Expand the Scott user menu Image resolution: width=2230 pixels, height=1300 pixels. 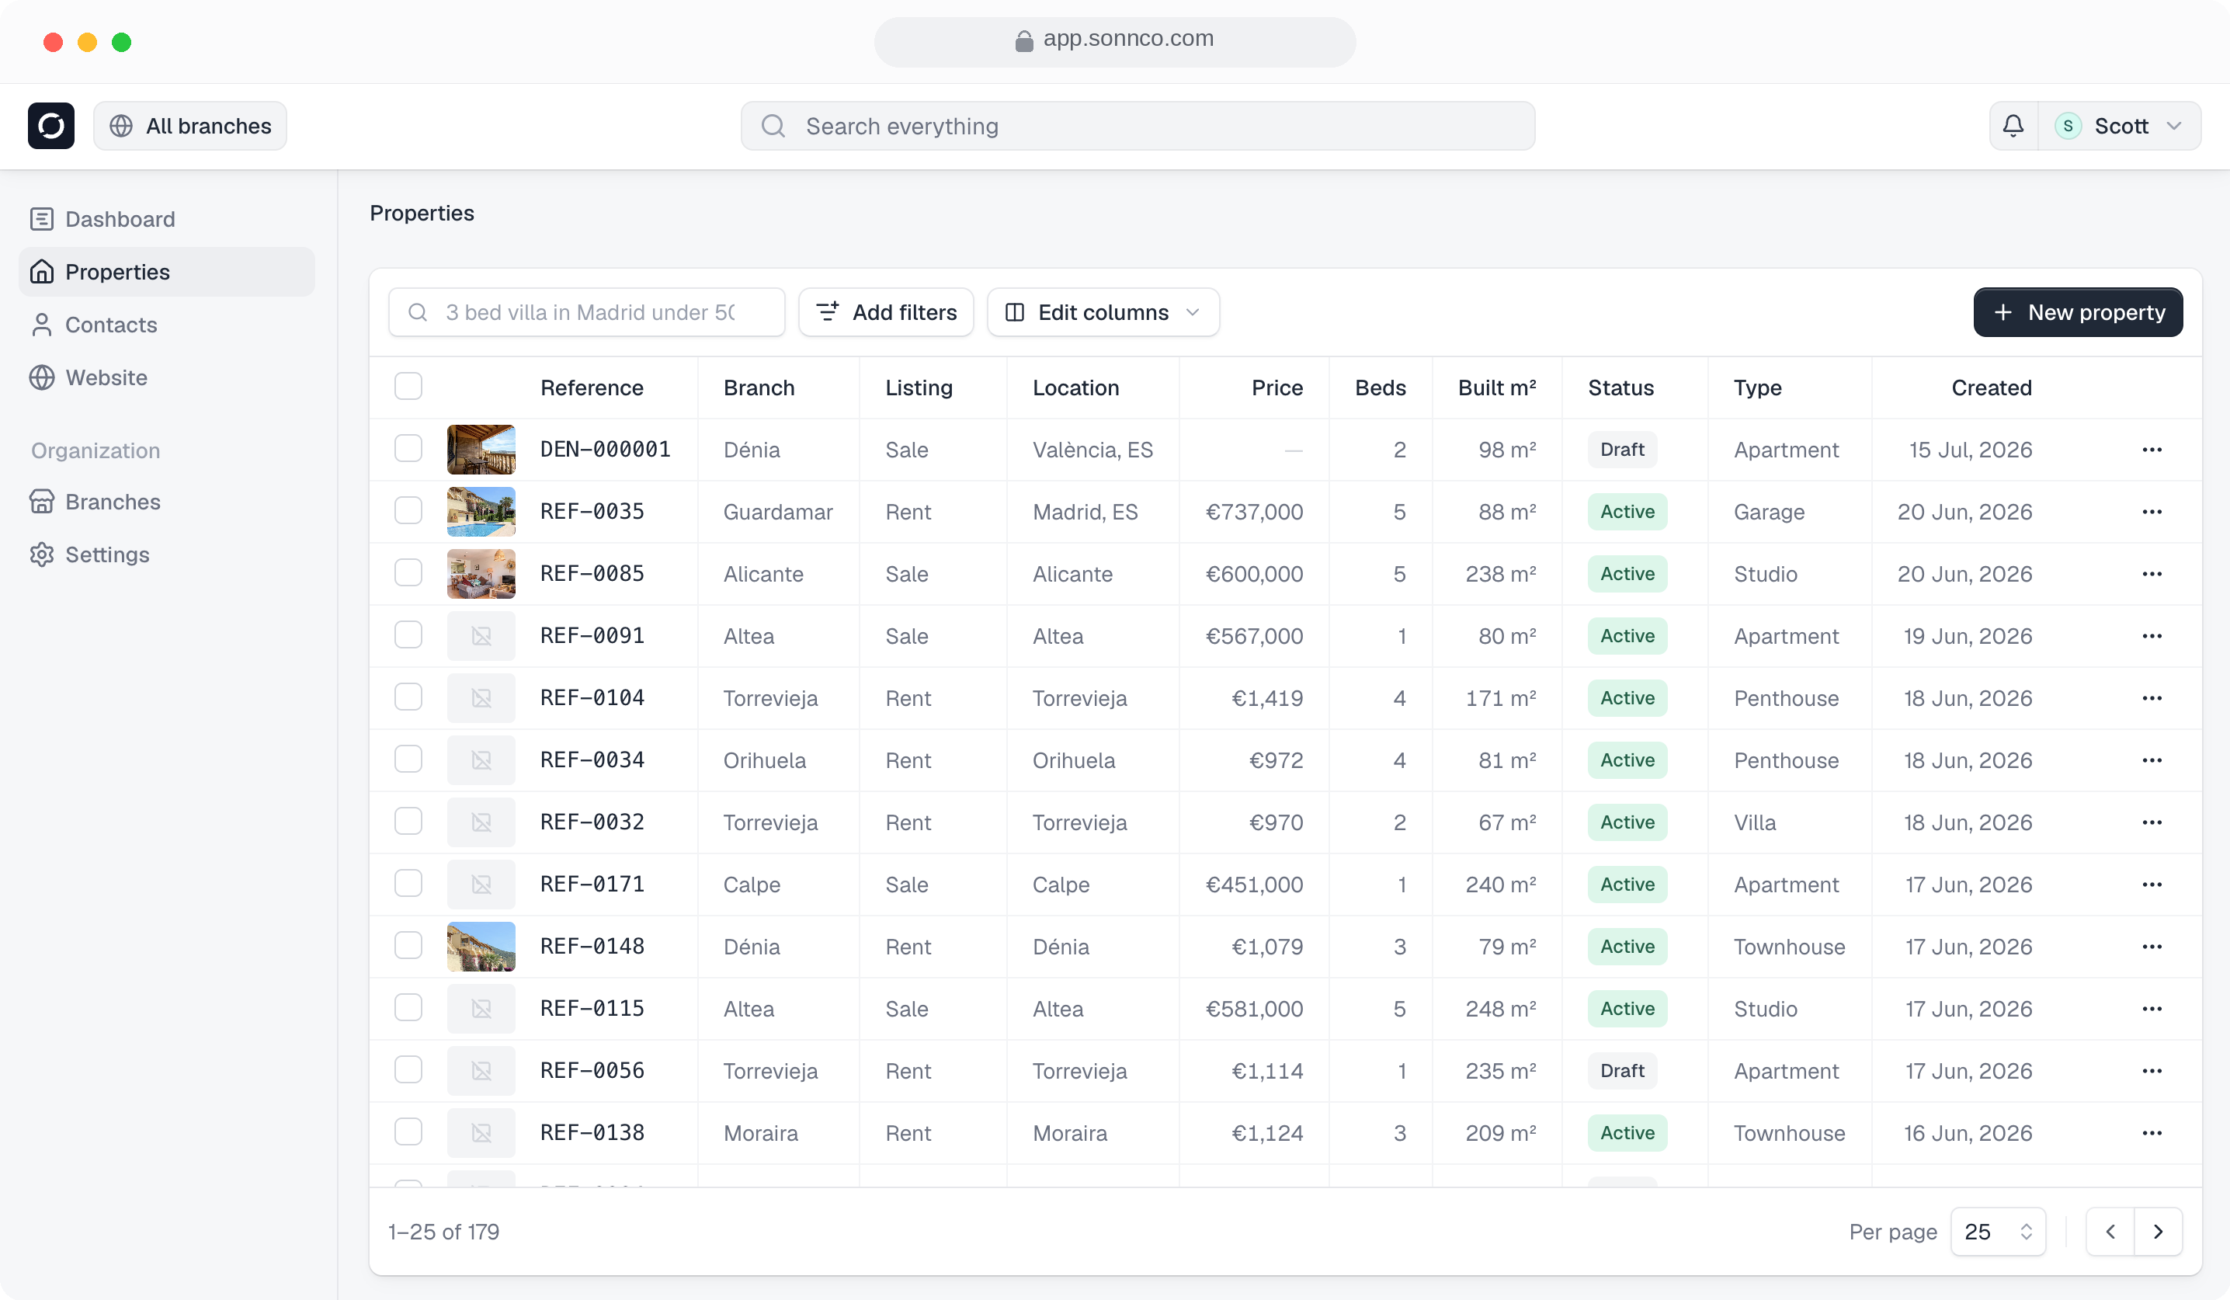[2120, 126]
